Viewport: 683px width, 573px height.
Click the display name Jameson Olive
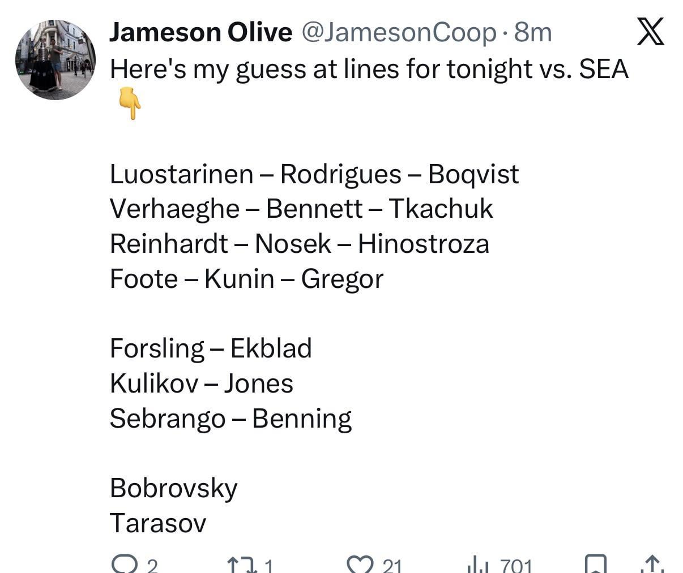point(200,32)
